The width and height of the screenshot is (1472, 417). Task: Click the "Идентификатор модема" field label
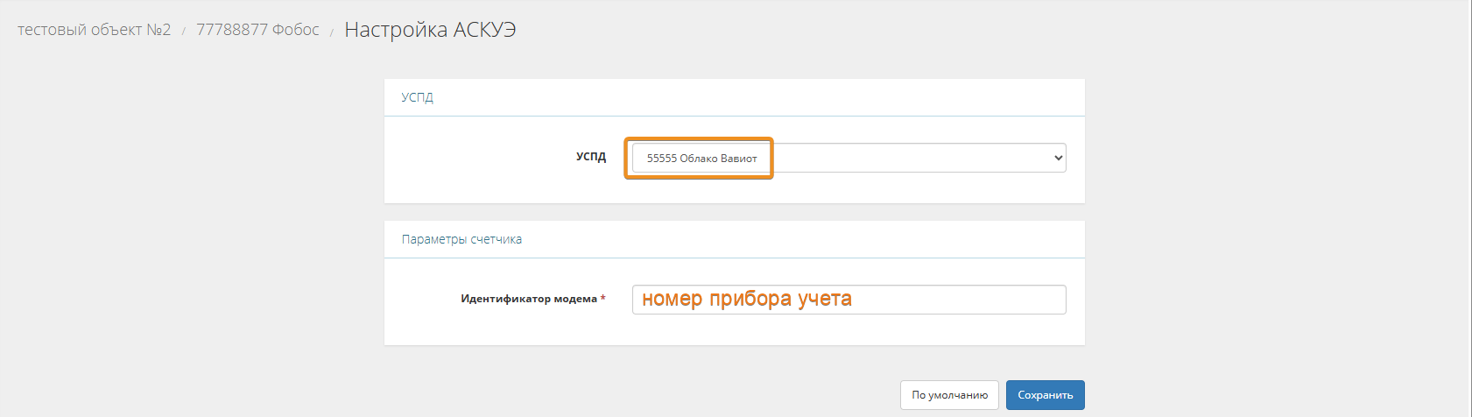click(x=529, y=299)
